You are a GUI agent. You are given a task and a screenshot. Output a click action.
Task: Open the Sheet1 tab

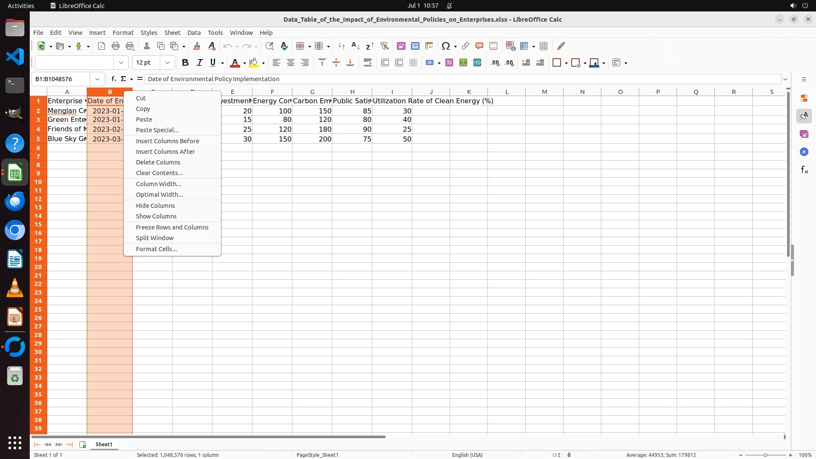pos(104,444)
